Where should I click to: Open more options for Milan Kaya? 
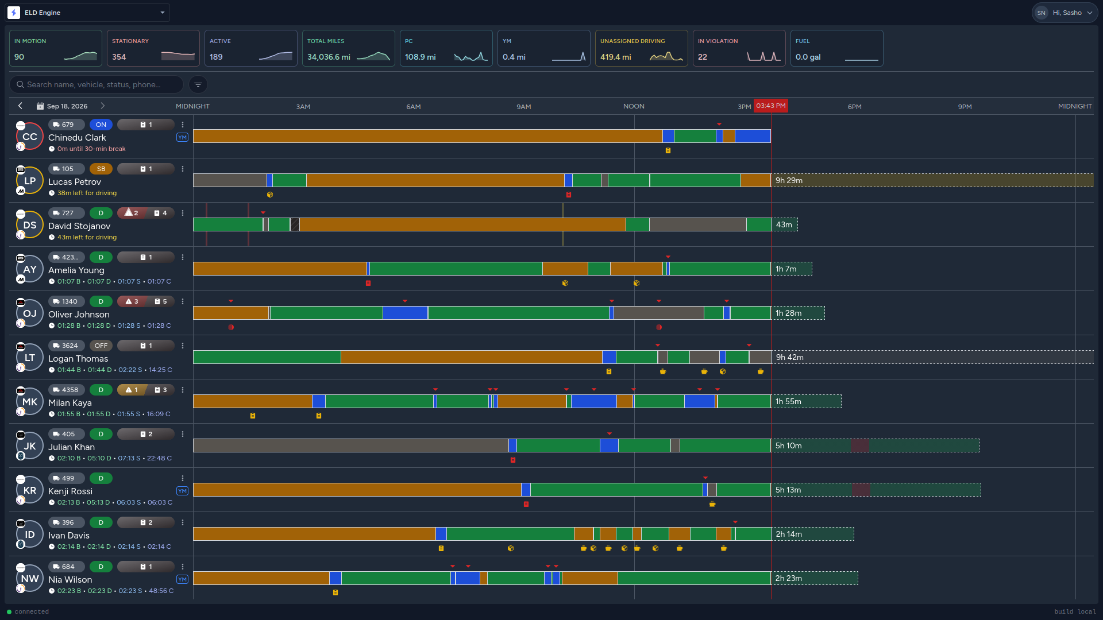pos(183,390)
